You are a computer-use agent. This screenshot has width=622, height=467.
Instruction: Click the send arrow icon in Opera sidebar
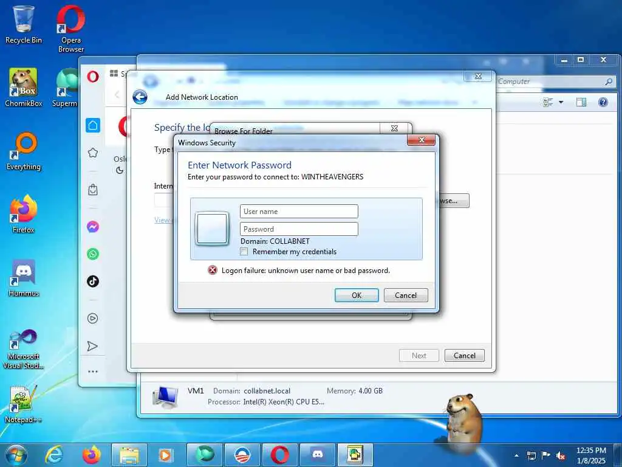coord(92,346)
